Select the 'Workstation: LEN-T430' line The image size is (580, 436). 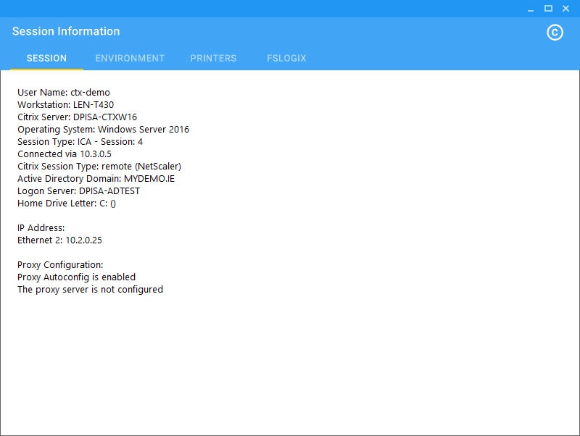pos(65,104)
